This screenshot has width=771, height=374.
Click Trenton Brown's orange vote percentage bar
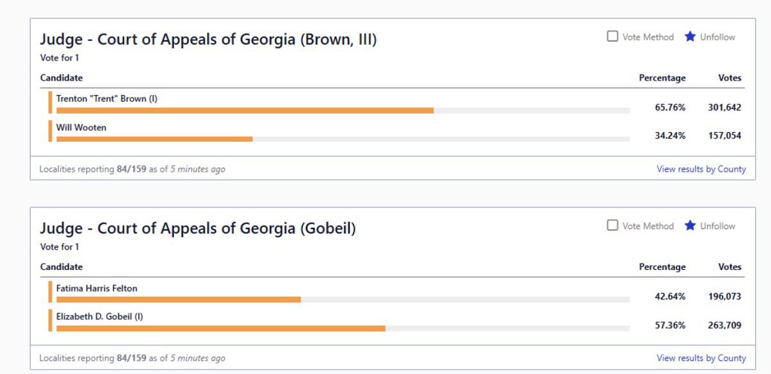click(245, 110)
